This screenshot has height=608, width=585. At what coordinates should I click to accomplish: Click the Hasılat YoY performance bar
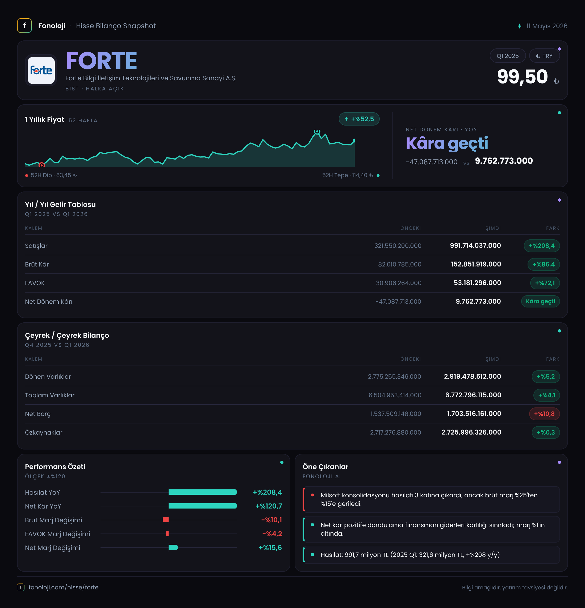pyautogui.click(x=203, y=492)
